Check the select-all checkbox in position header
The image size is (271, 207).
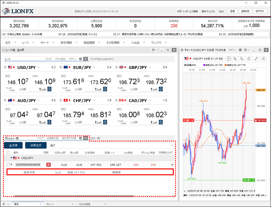click(8, 153)
